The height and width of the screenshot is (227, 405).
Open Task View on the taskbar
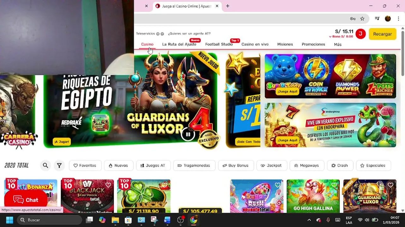pyautogui.click(x=90, y=220)
